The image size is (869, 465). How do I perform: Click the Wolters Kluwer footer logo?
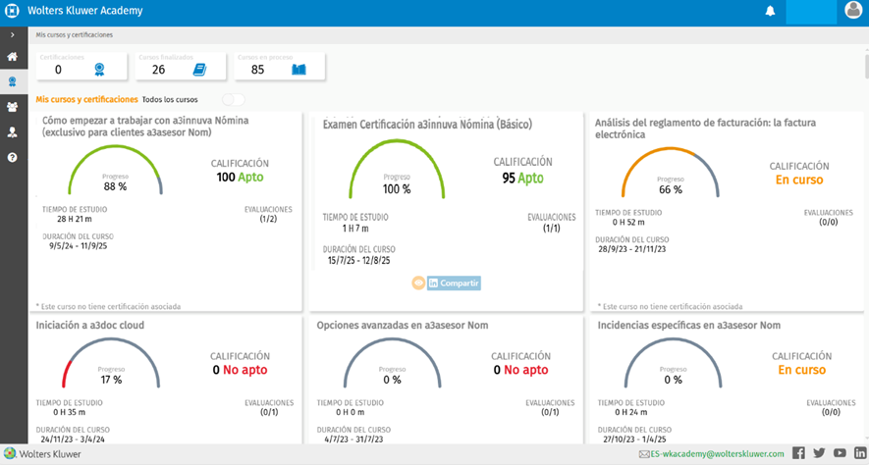click(42, 454)
